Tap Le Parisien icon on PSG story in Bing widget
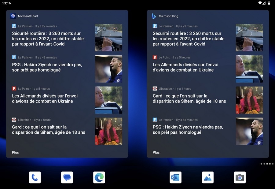275x189 pixels. pos(155,120)
